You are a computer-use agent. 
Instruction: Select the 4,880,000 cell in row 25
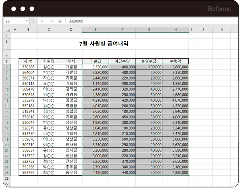pos(175,173)
